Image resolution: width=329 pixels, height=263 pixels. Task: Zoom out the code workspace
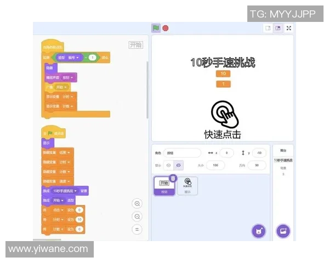click(x=137, y=216)
